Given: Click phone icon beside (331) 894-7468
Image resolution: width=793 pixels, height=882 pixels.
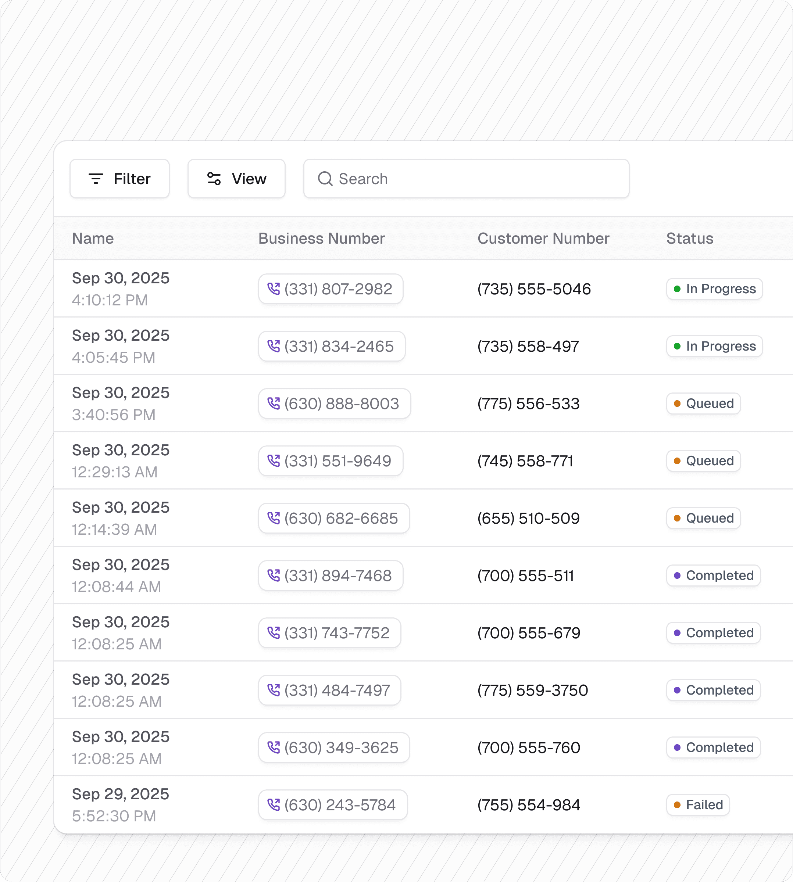Looking at the screenshot, I should coord(274,576).
